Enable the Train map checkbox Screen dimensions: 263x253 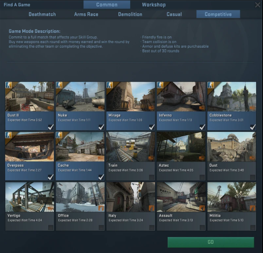152,177
